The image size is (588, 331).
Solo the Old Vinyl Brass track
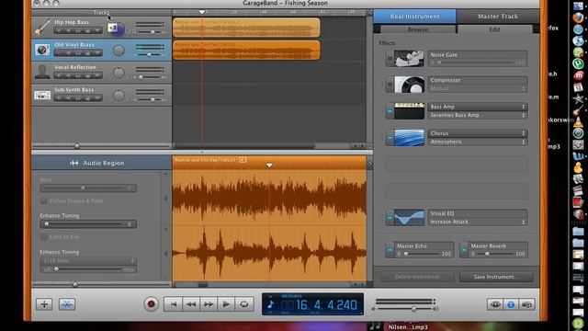click(x=77, y=53)
